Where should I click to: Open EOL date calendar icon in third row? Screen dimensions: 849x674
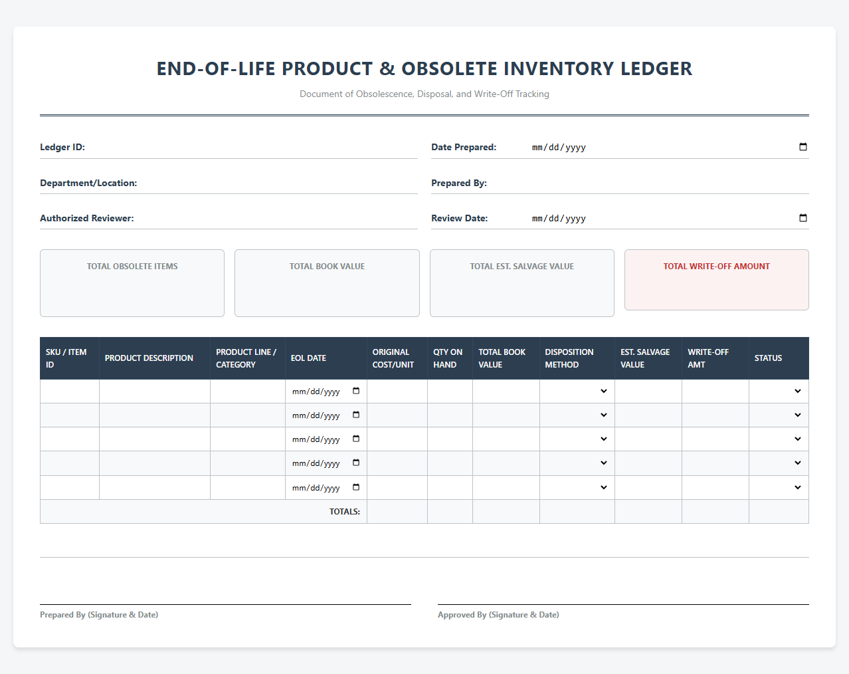click(x=356, y=439)
